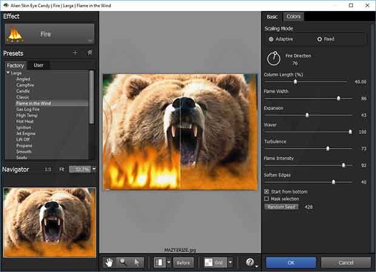Open the Help question mark icon
Screen dimensions: 376x272
pyautogui.click(x=249, y=262)
